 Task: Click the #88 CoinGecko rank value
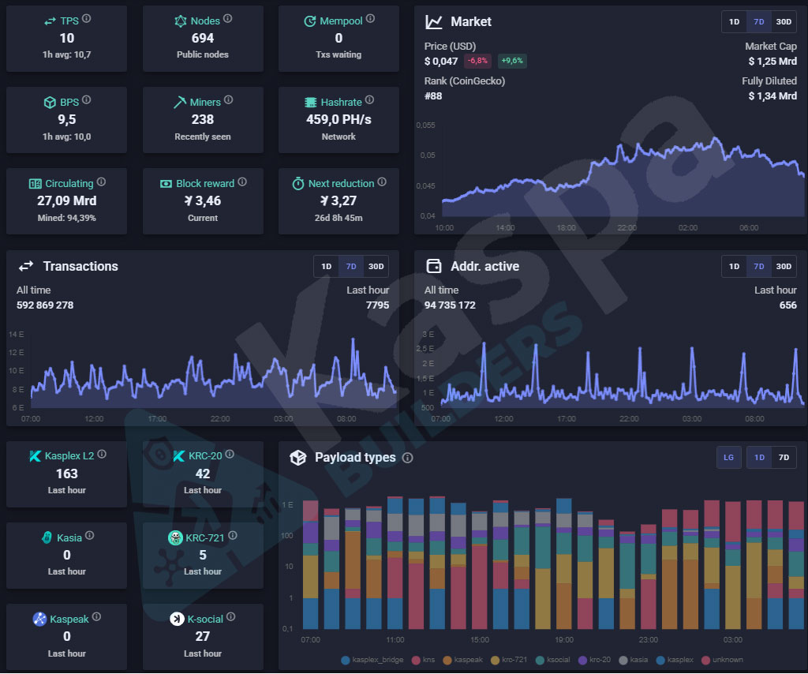point(433,96)
